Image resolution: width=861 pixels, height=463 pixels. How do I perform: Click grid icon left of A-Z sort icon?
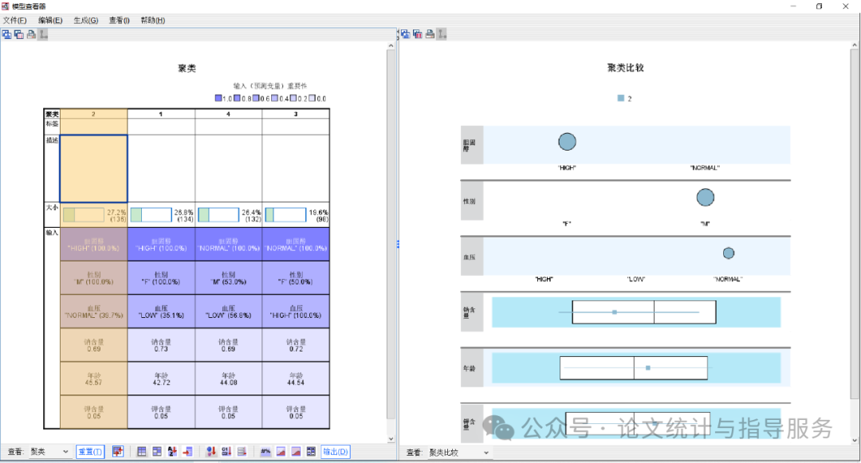157,452
